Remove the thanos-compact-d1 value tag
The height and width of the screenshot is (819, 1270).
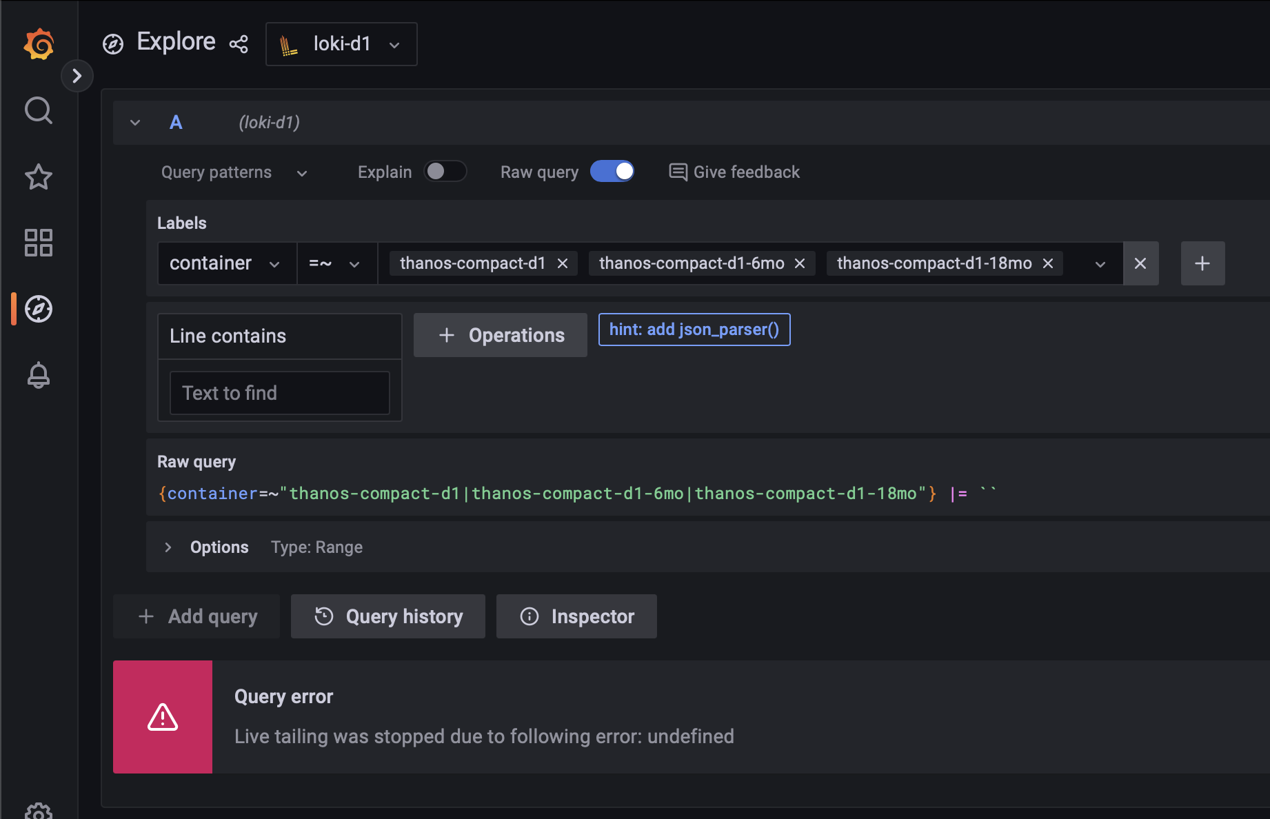[563, 263]
